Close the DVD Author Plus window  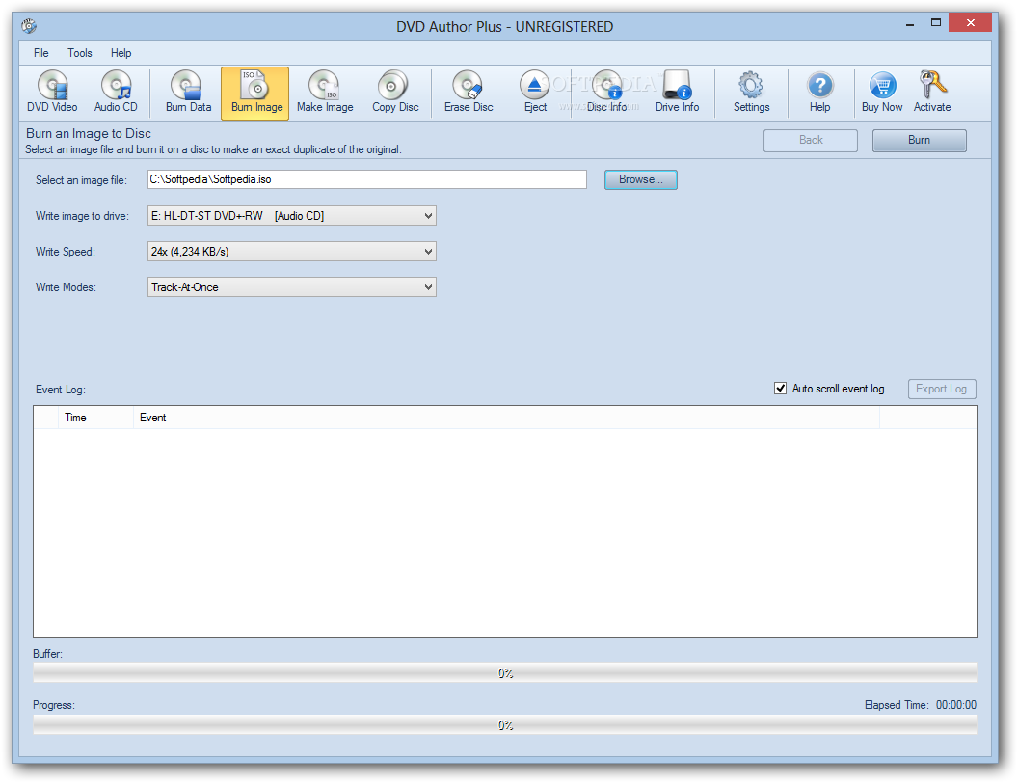(970, 23)
